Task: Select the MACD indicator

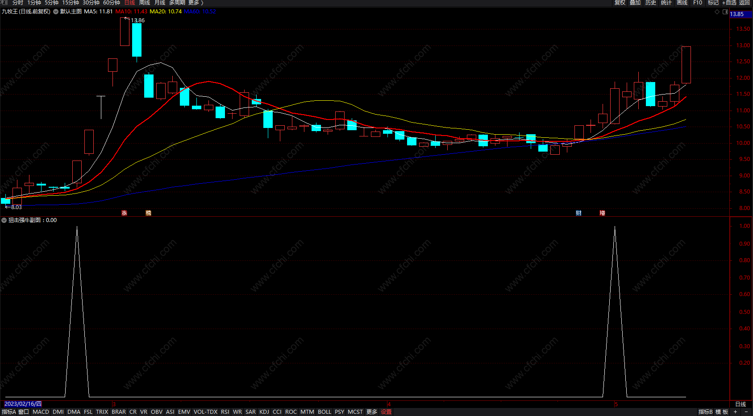Action: point(41,412)
